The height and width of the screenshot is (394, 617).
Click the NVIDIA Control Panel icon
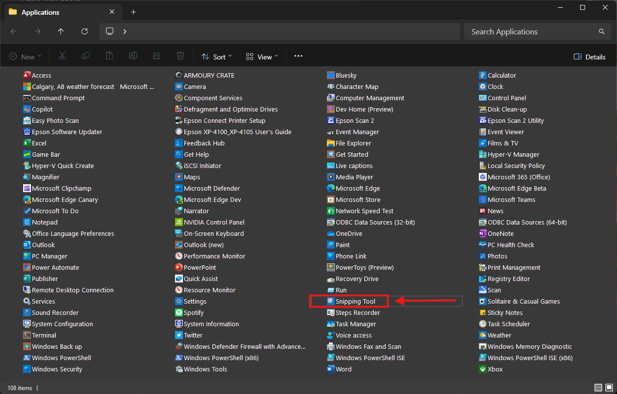tap(179, 222)
